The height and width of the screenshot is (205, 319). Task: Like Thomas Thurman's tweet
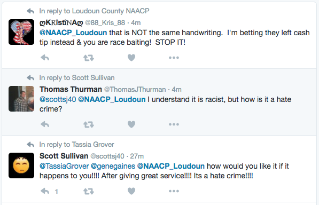pos(131,124)
